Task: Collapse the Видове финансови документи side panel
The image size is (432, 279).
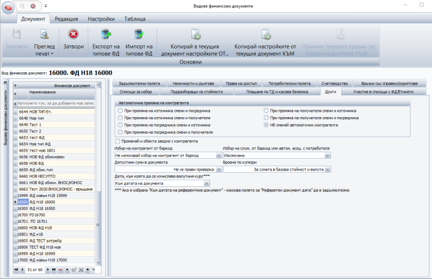Action: click(5, 83)
